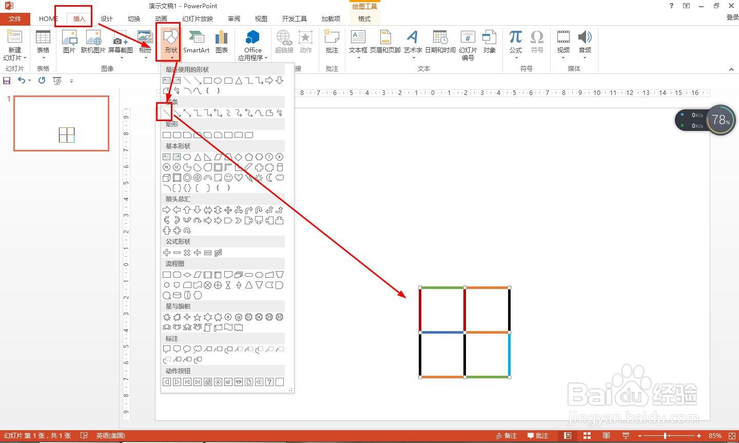Toggle the 批注 comments pane in status bar
This screenshot has height=443, width=739.
pyautogui.click(x=538, y=436)
